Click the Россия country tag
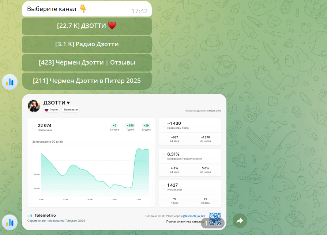The width and height of the screenshot is (327, 235). [x=52, y=110]
